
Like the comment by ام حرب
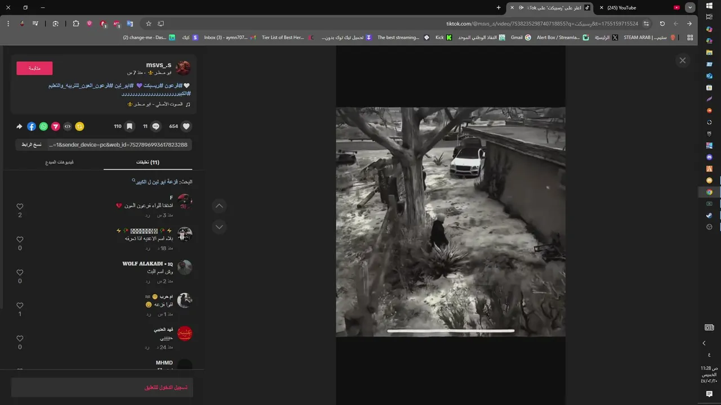[20, 305]
